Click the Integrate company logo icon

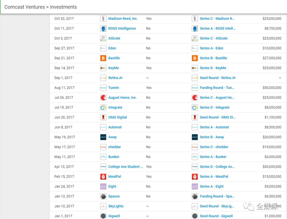pyautogui.click(x=103, y=107)
